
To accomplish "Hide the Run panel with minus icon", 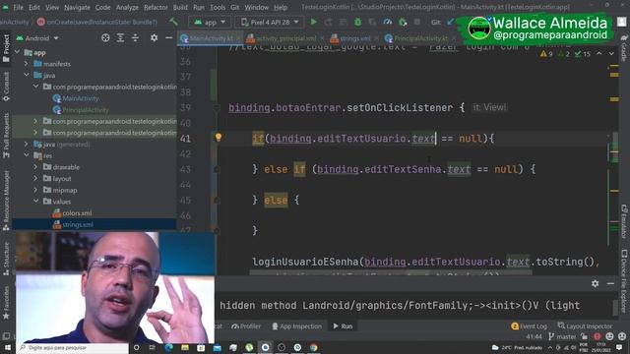I will pyautogui.click(x=610, y=284).
